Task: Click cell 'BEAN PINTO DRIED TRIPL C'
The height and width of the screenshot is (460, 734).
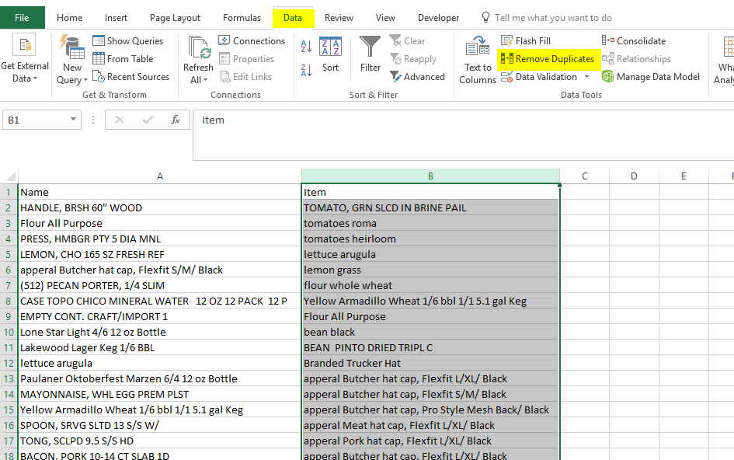Action: [x=430, y=347]
